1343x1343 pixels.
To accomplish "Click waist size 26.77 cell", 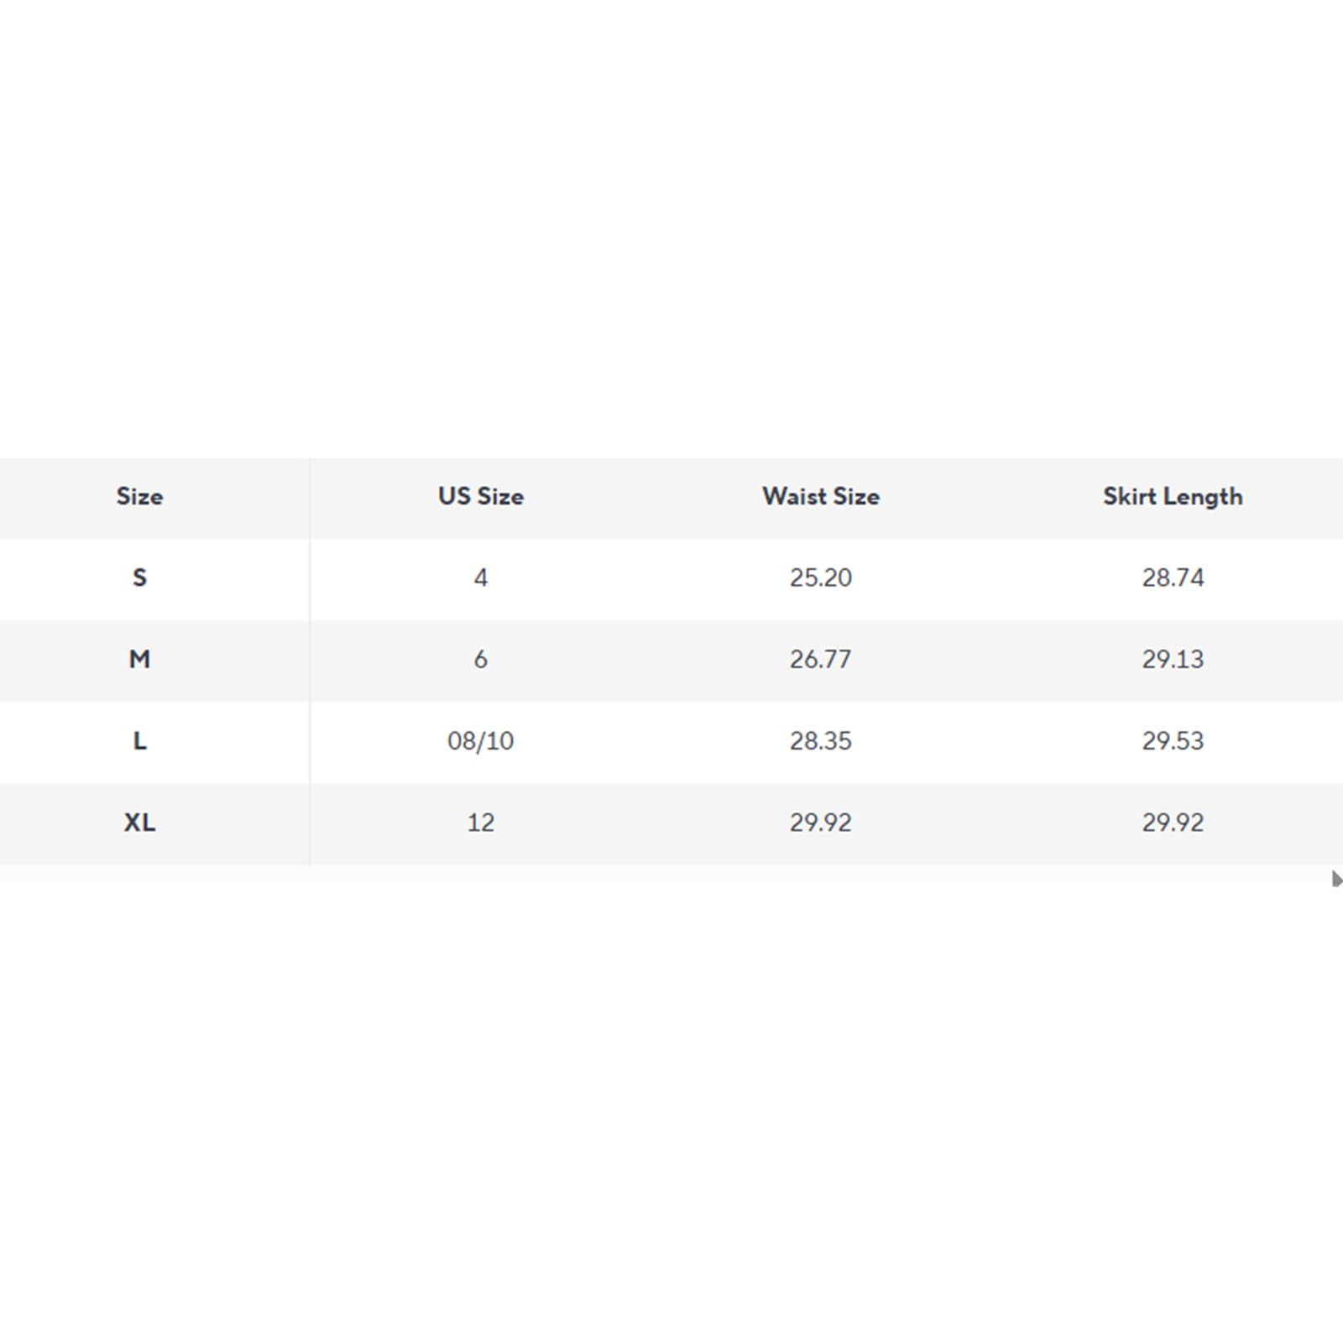I will point(821,659).
